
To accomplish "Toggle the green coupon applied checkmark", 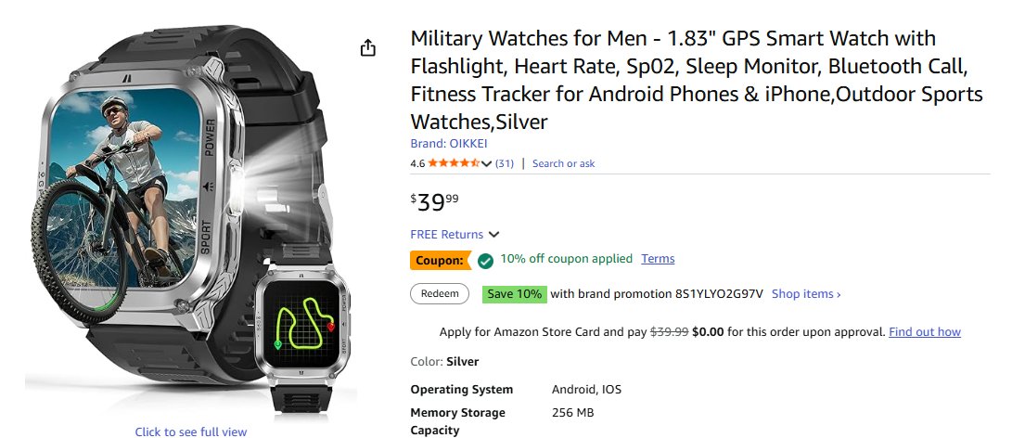I will pos(485,261).
